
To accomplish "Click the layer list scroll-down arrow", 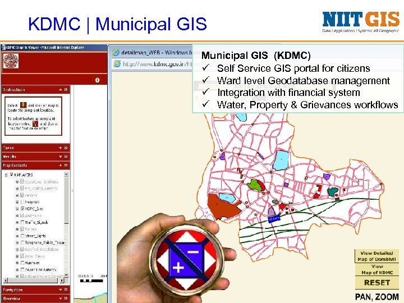I will 66,275.
